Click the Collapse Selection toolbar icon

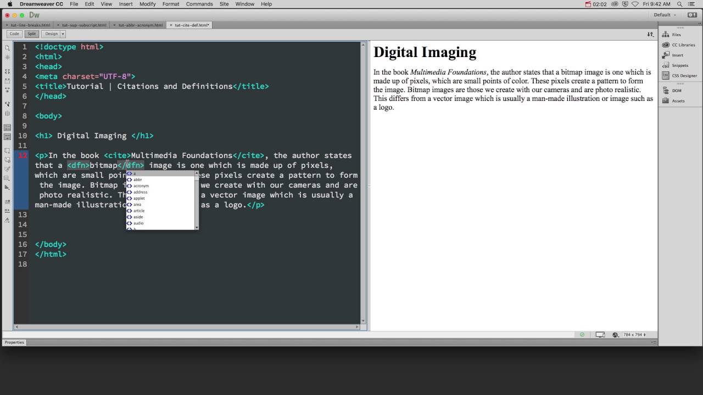pos(7,81)
